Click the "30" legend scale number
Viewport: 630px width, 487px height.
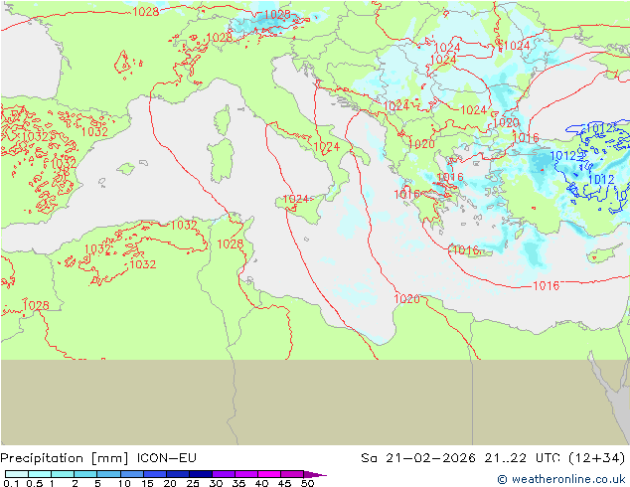[x=216, y=483]
